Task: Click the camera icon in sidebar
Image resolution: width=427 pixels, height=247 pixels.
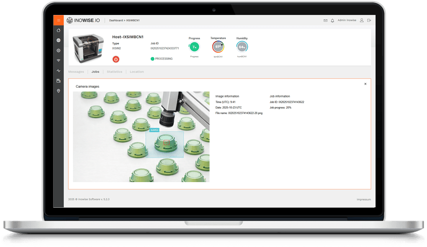Action: (58, 81)
